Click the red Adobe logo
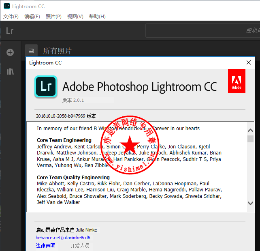 click(x=237, y=81)
